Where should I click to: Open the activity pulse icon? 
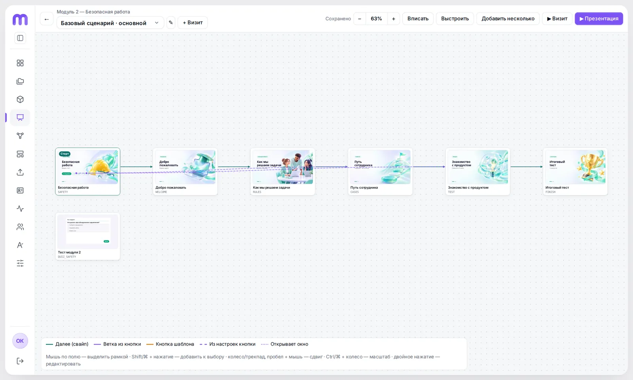(x=20, y=209)
